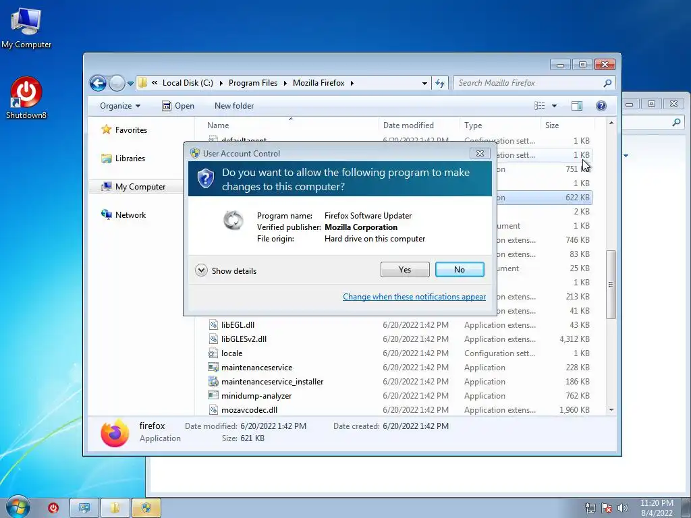691x518 pixels.
Task: Change view using the view icon
Action: pos(539,106)
